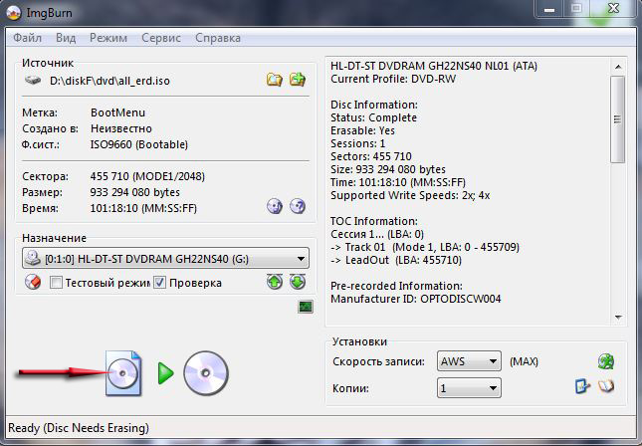Click the LeadOut (LBA: 455710) line
The image size is (642, 446).
(396, 260)
